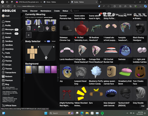Unequip the angry tan face item
The width and height of the screenshot is (148, 116).
53,28
